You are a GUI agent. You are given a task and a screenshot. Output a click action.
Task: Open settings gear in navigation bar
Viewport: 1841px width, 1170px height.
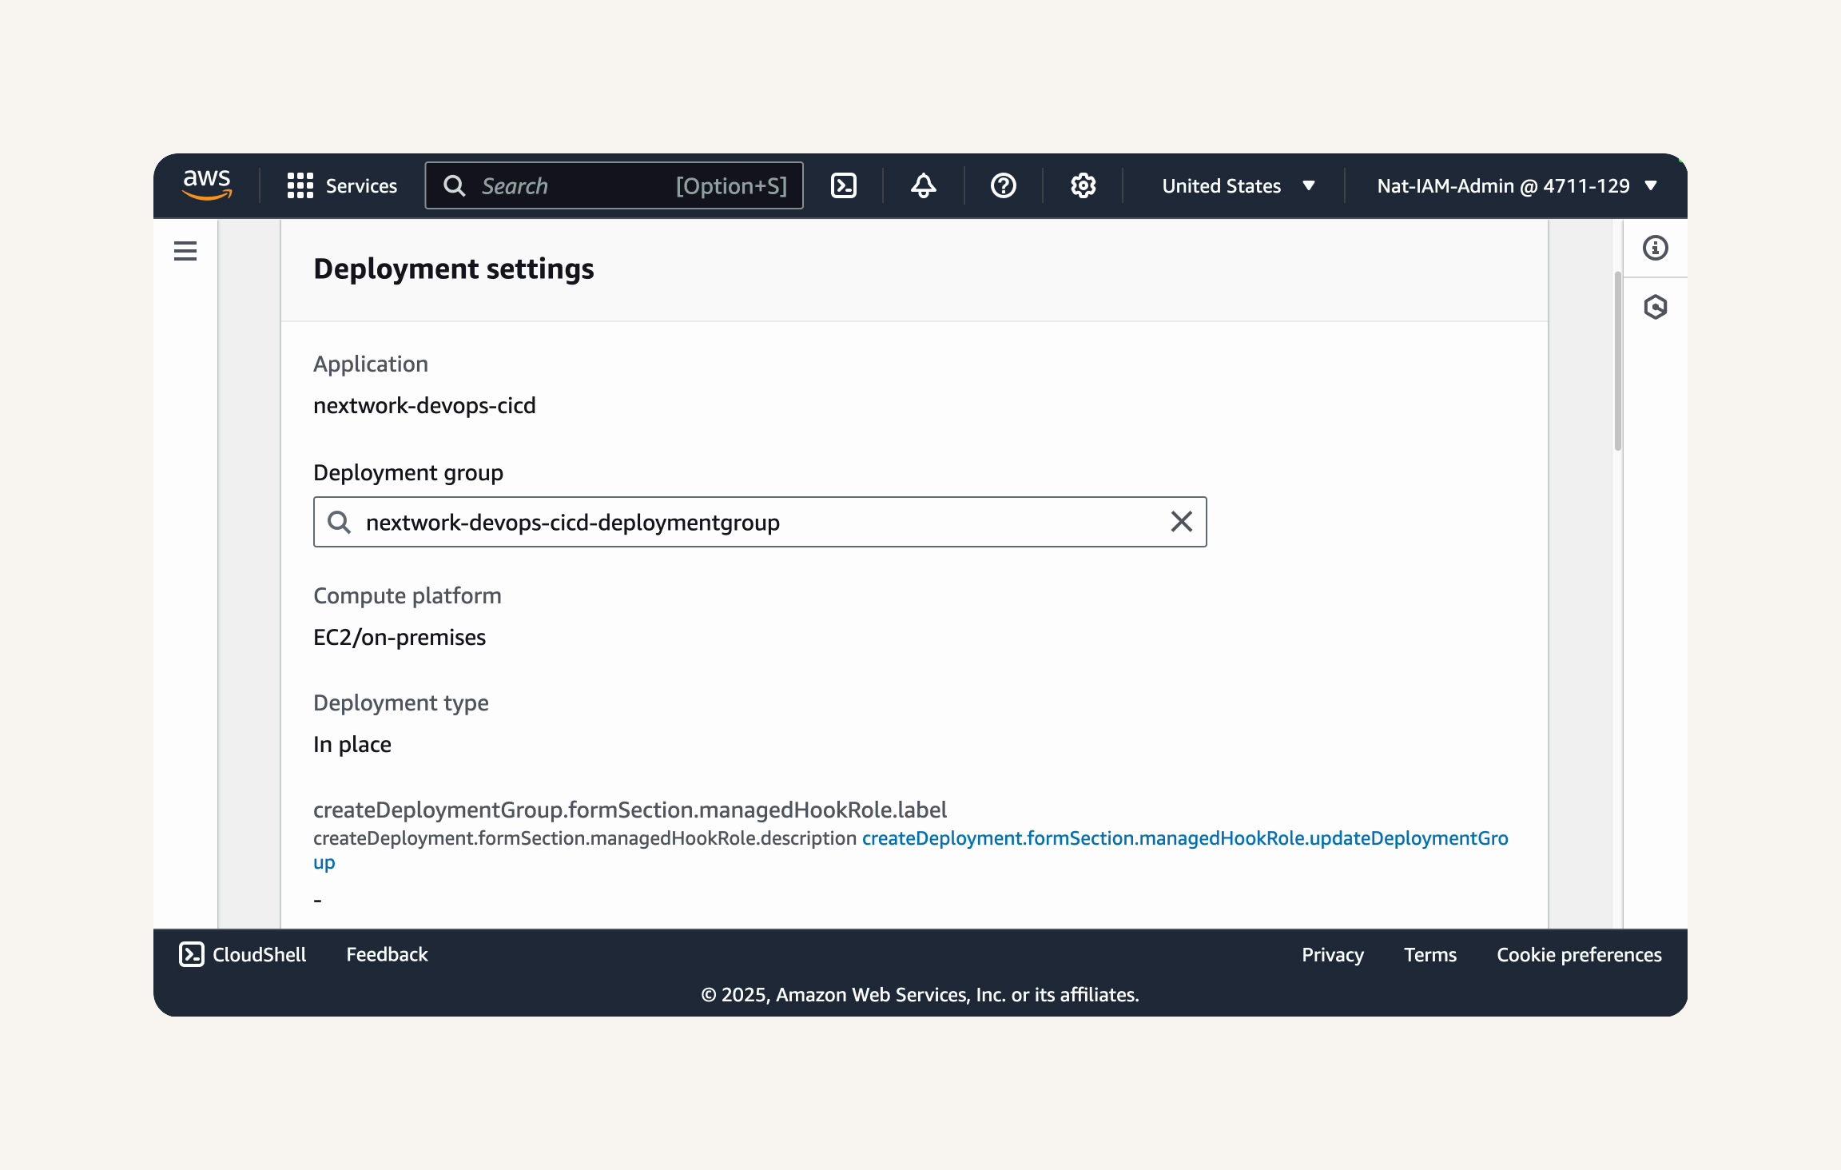pyautogui.click(x=1084, y=185)
